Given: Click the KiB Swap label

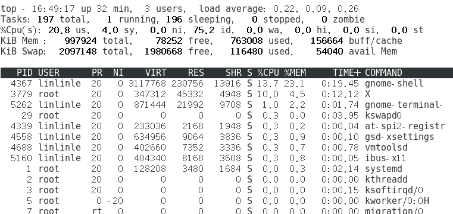Looking at the screenshot, I should tap(23, 52).
